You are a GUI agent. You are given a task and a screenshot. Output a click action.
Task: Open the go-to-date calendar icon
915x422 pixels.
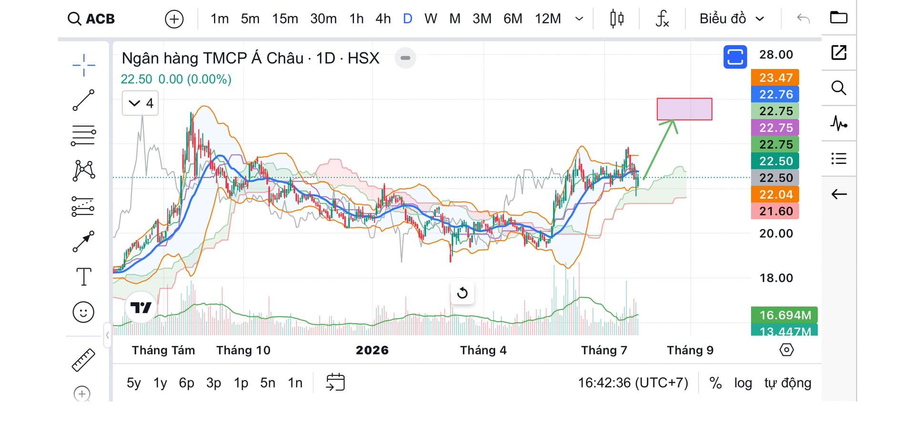click(335, 382)
